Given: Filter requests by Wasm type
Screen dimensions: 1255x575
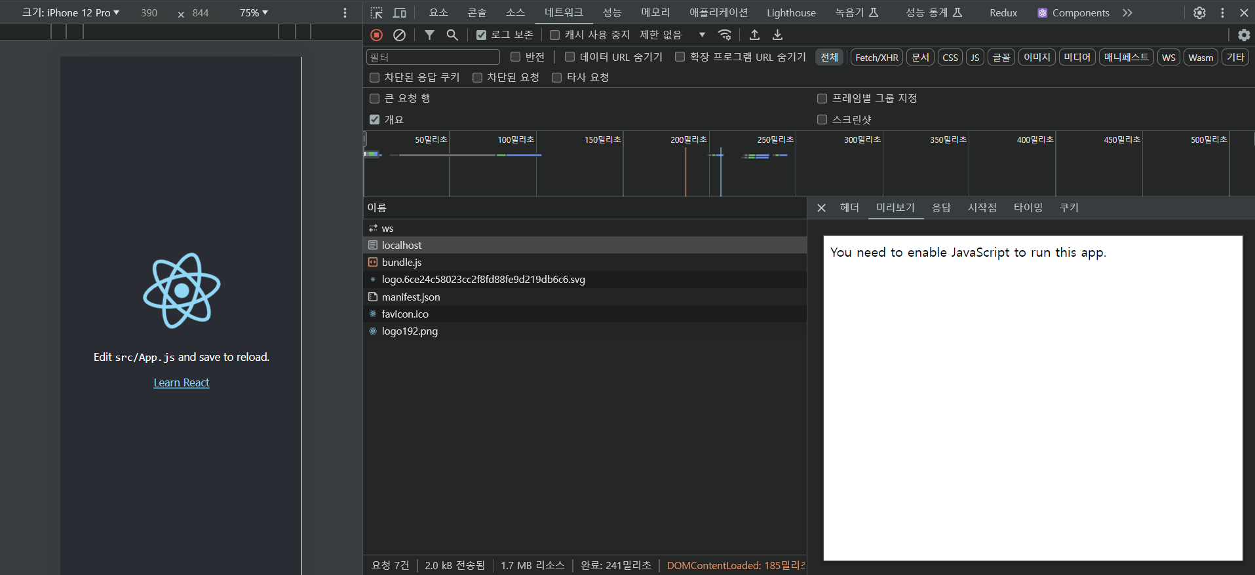Looking at the screenshot, I should tap(1201, 57).
